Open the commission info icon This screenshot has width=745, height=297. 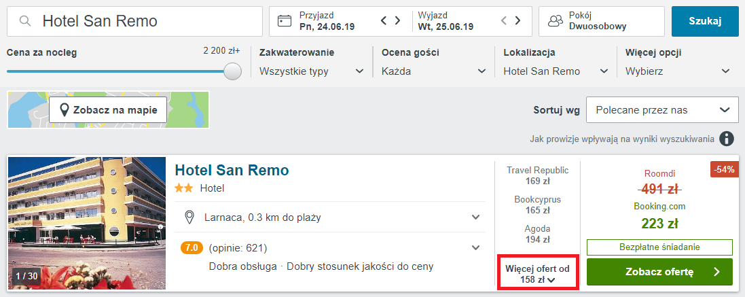click(x=726, y=139)
